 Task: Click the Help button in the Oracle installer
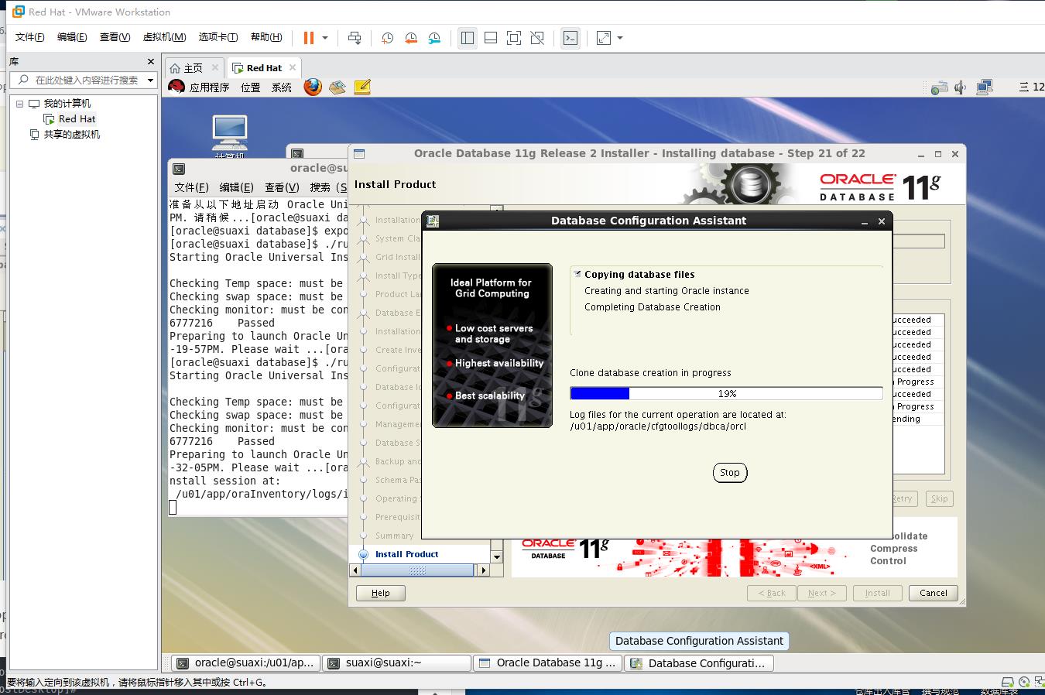point(381,594)
